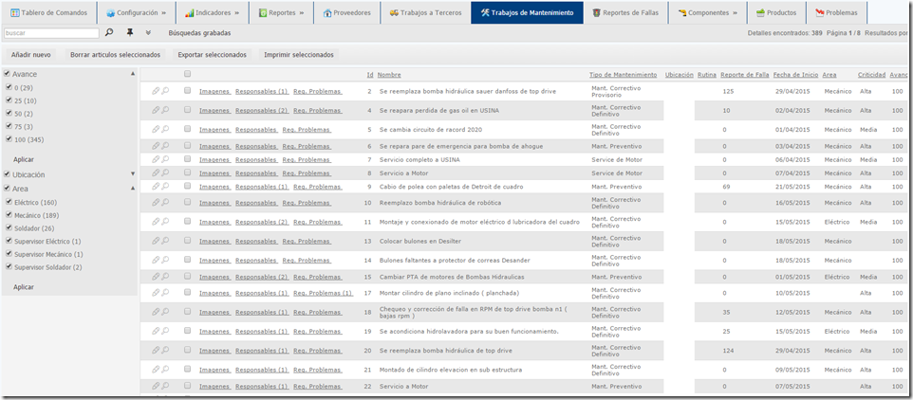The image size is (913, 400).
Task: Open the Productos tab
Action: point(776,12)
